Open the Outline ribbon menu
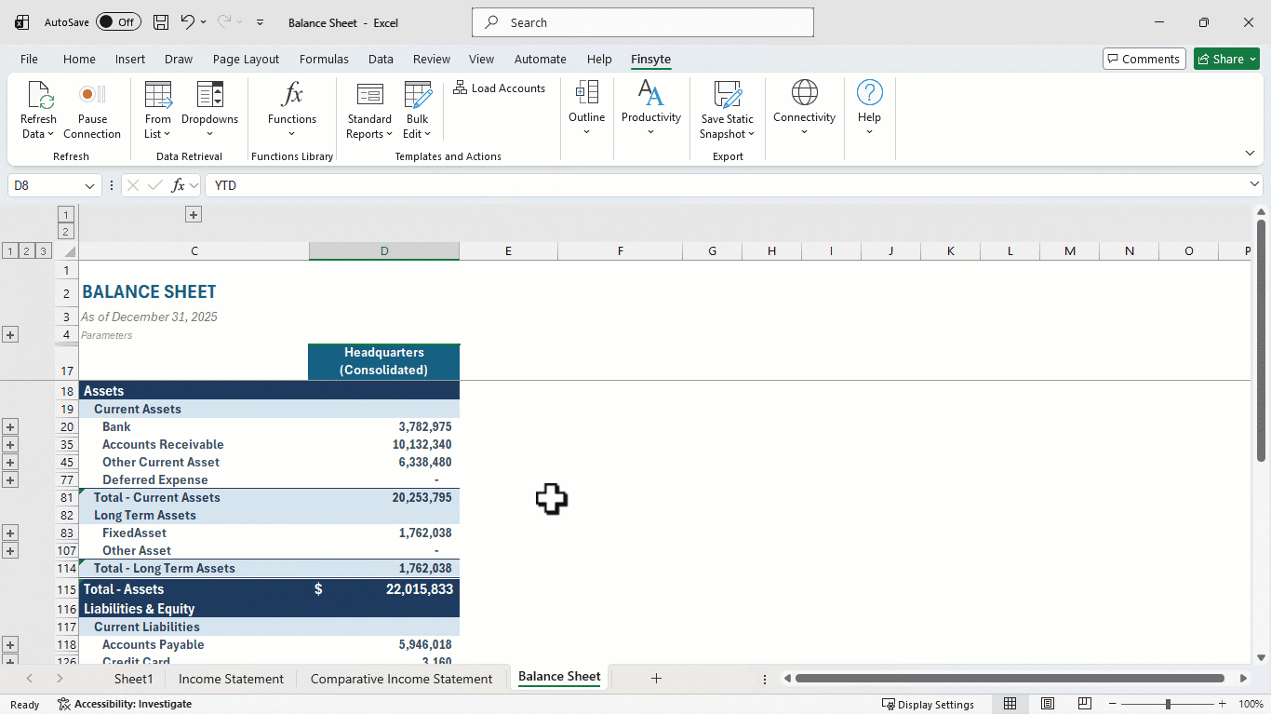The width and height of the screenshot is (1271, 715). (x=587, y=108)
